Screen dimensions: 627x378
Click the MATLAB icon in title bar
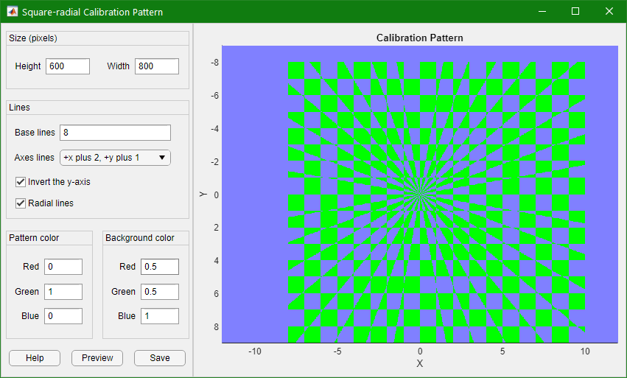[x=12, y=12]
